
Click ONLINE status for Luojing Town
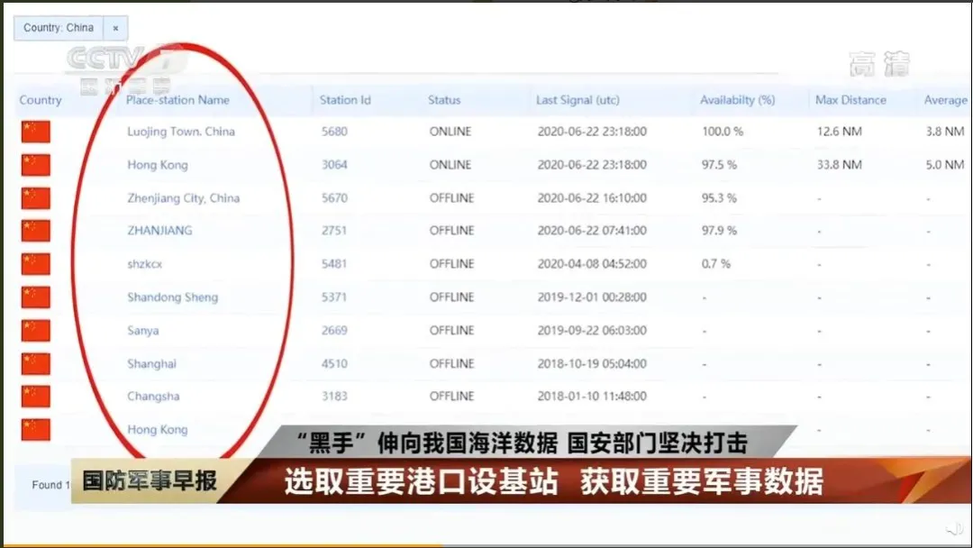450,132
